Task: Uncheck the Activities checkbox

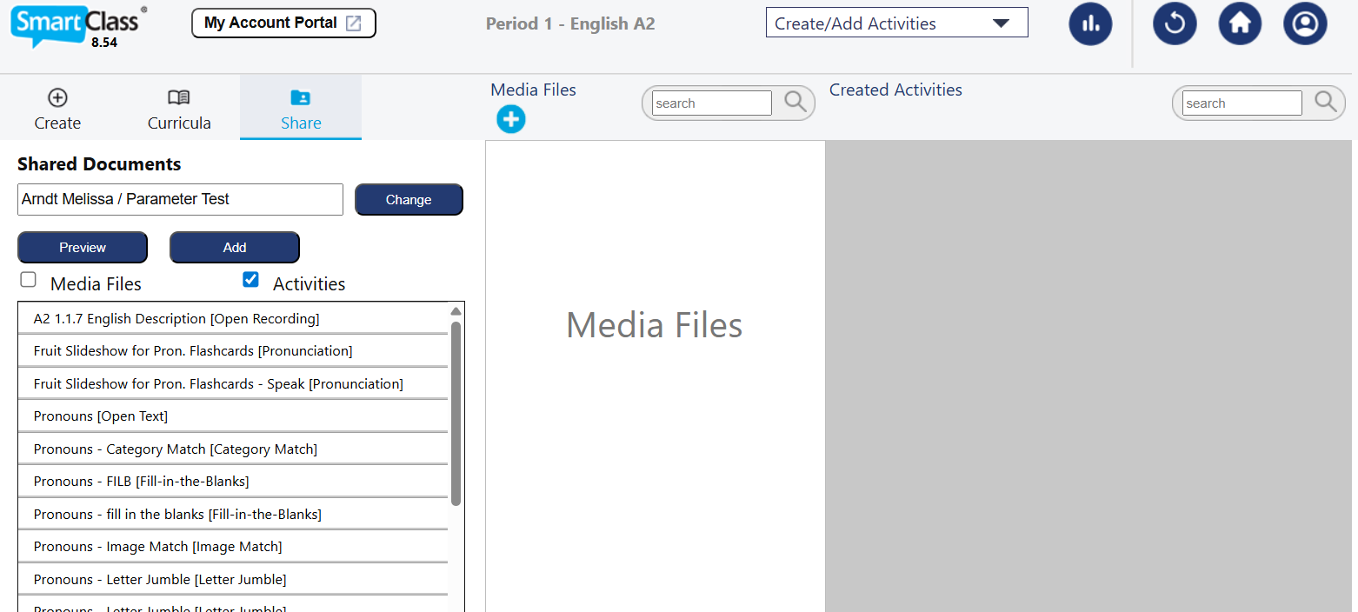Action: coord(250,280)
